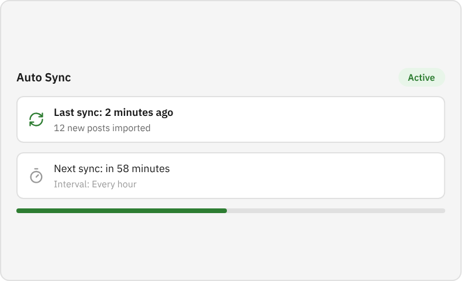Click the green sync arrows icon

coord(36,119)
